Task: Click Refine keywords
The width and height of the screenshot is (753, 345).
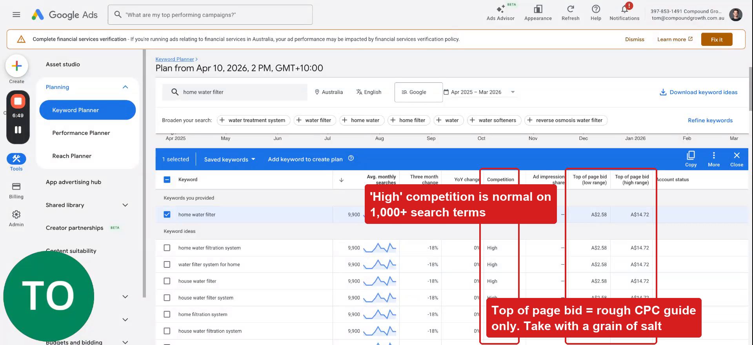Action: pyautogui.click(x=710, y=120)
